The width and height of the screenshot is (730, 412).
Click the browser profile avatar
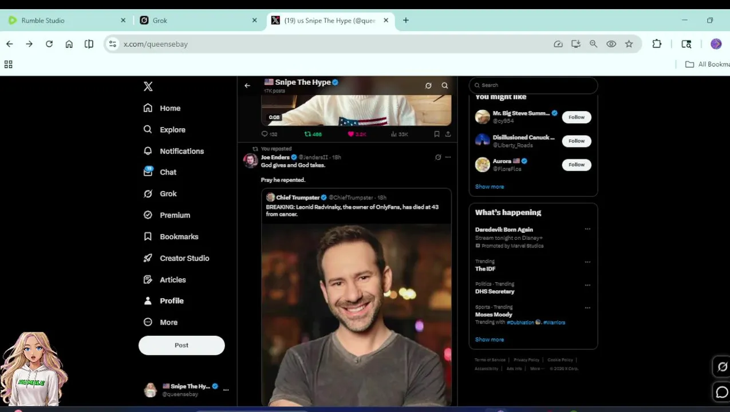[x=716, y=44]
